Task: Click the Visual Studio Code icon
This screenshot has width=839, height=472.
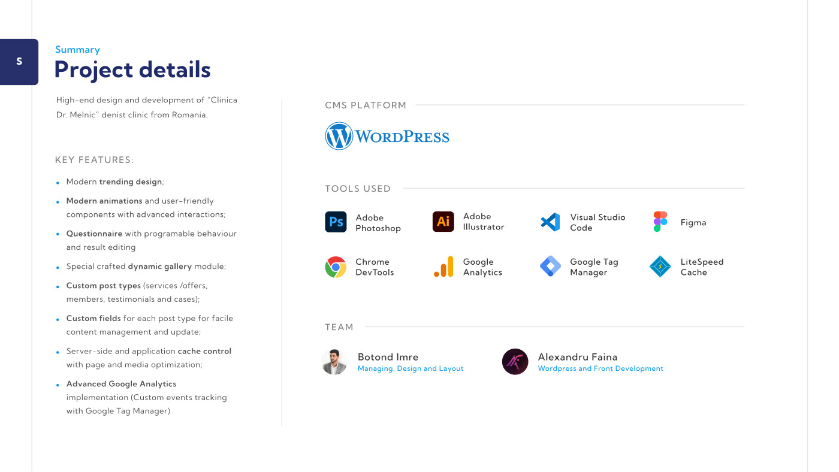Action: 550,222
